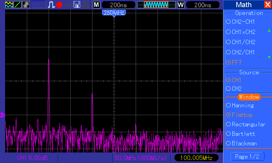Click the Source section label

click(249, 72)
